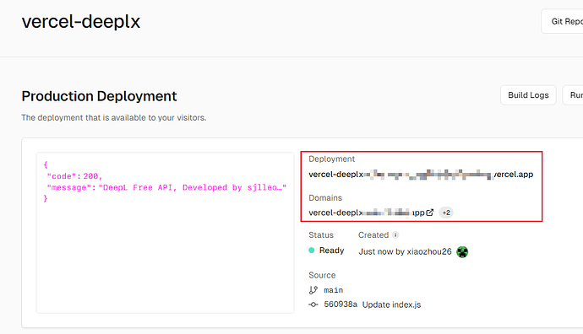Click 'Just now by xiaozhou26' text
Screen dimensions: 583x334
(x=405, y=251)
